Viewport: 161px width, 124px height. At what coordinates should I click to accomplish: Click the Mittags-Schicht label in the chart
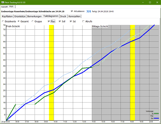(100, 26)
